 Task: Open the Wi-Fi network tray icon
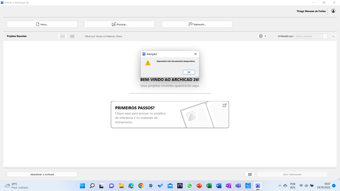[x=301, y=186]
